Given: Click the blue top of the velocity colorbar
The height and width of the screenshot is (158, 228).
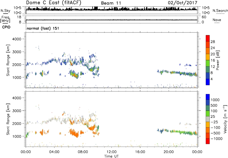Looking at the screenshot, I should coord(208,97).
